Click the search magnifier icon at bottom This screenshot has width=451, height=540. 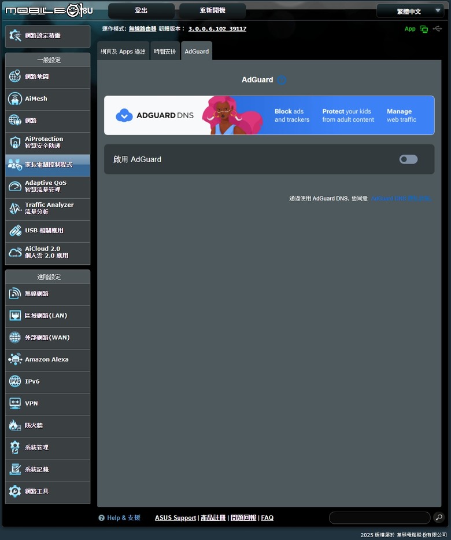pos(439,517)
